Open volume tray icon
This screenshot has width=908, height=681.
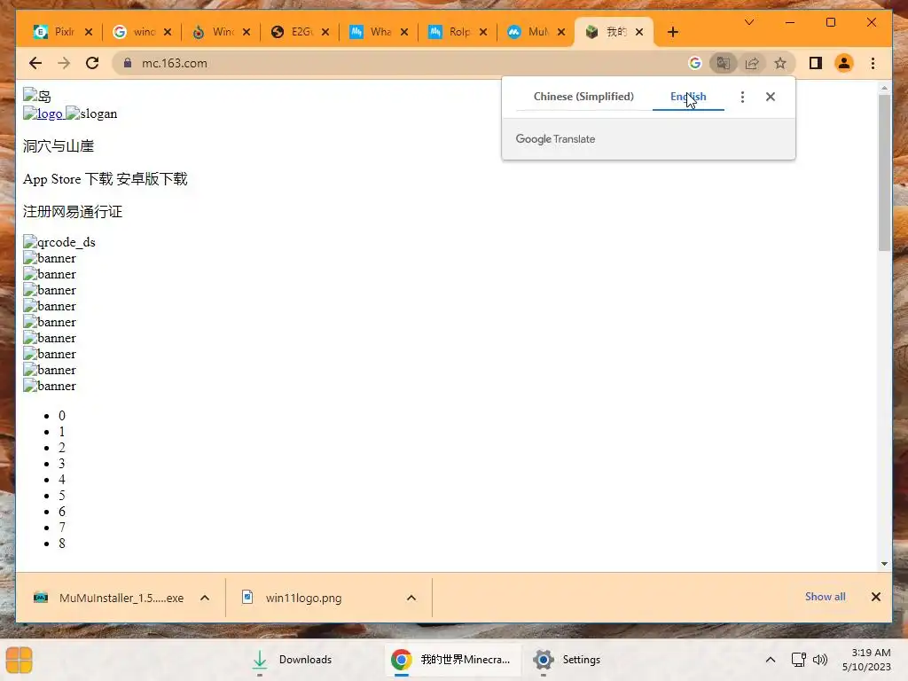coord(820,660)
